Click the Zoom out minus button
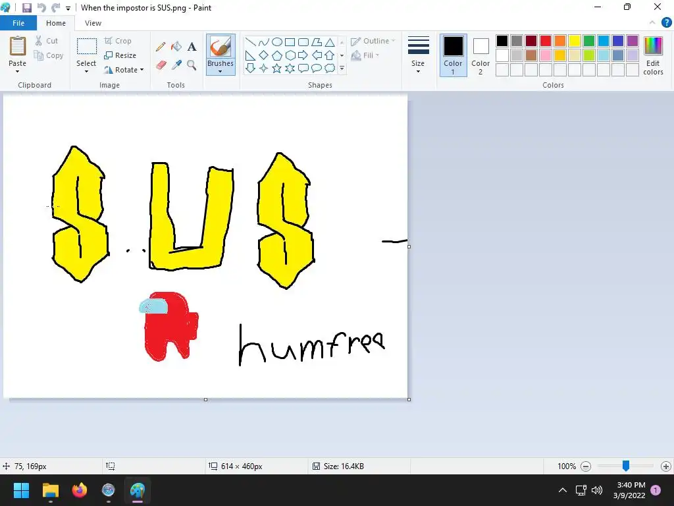This screenshot has height=506, width=674. (585, 466)
